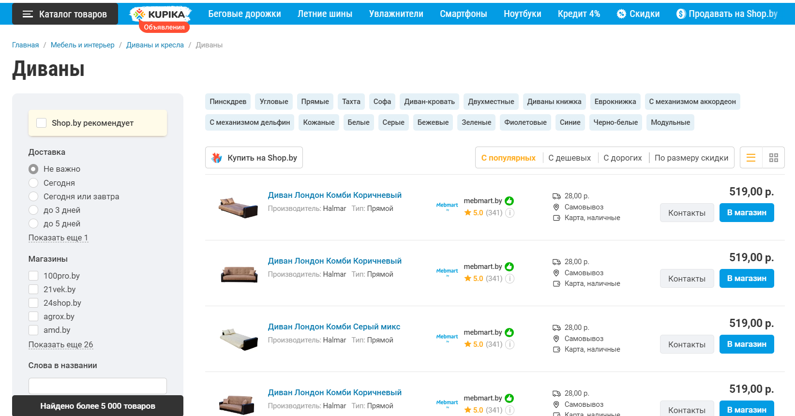
Task: Tick the Shop.by рекомендует checkbox
Action: tap(42, 123)
